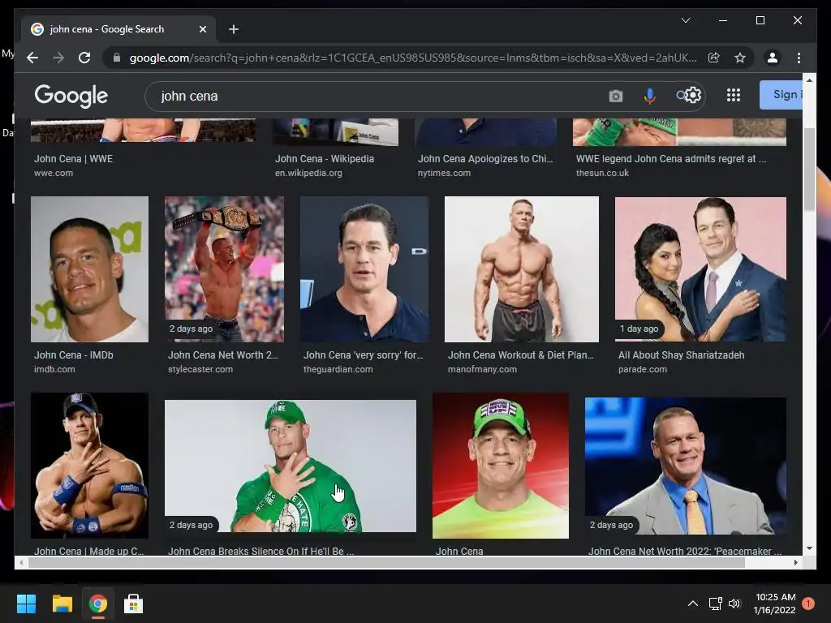
Task: Click the Sign in button
Action: (781, 95)
